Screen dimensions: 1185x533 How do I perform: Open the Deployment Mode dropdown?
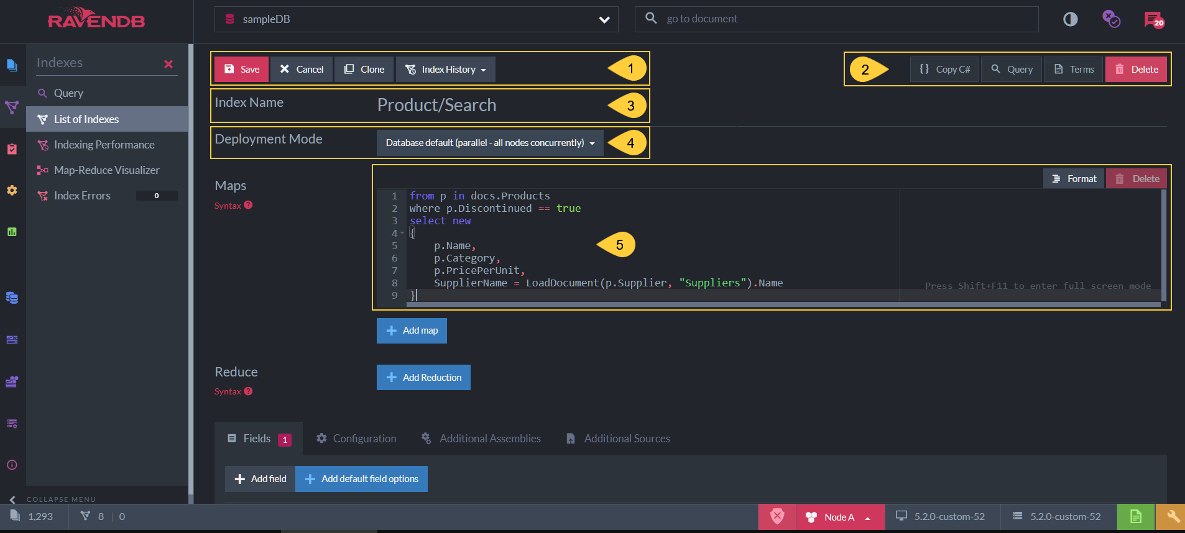click(x=490, y=143)
